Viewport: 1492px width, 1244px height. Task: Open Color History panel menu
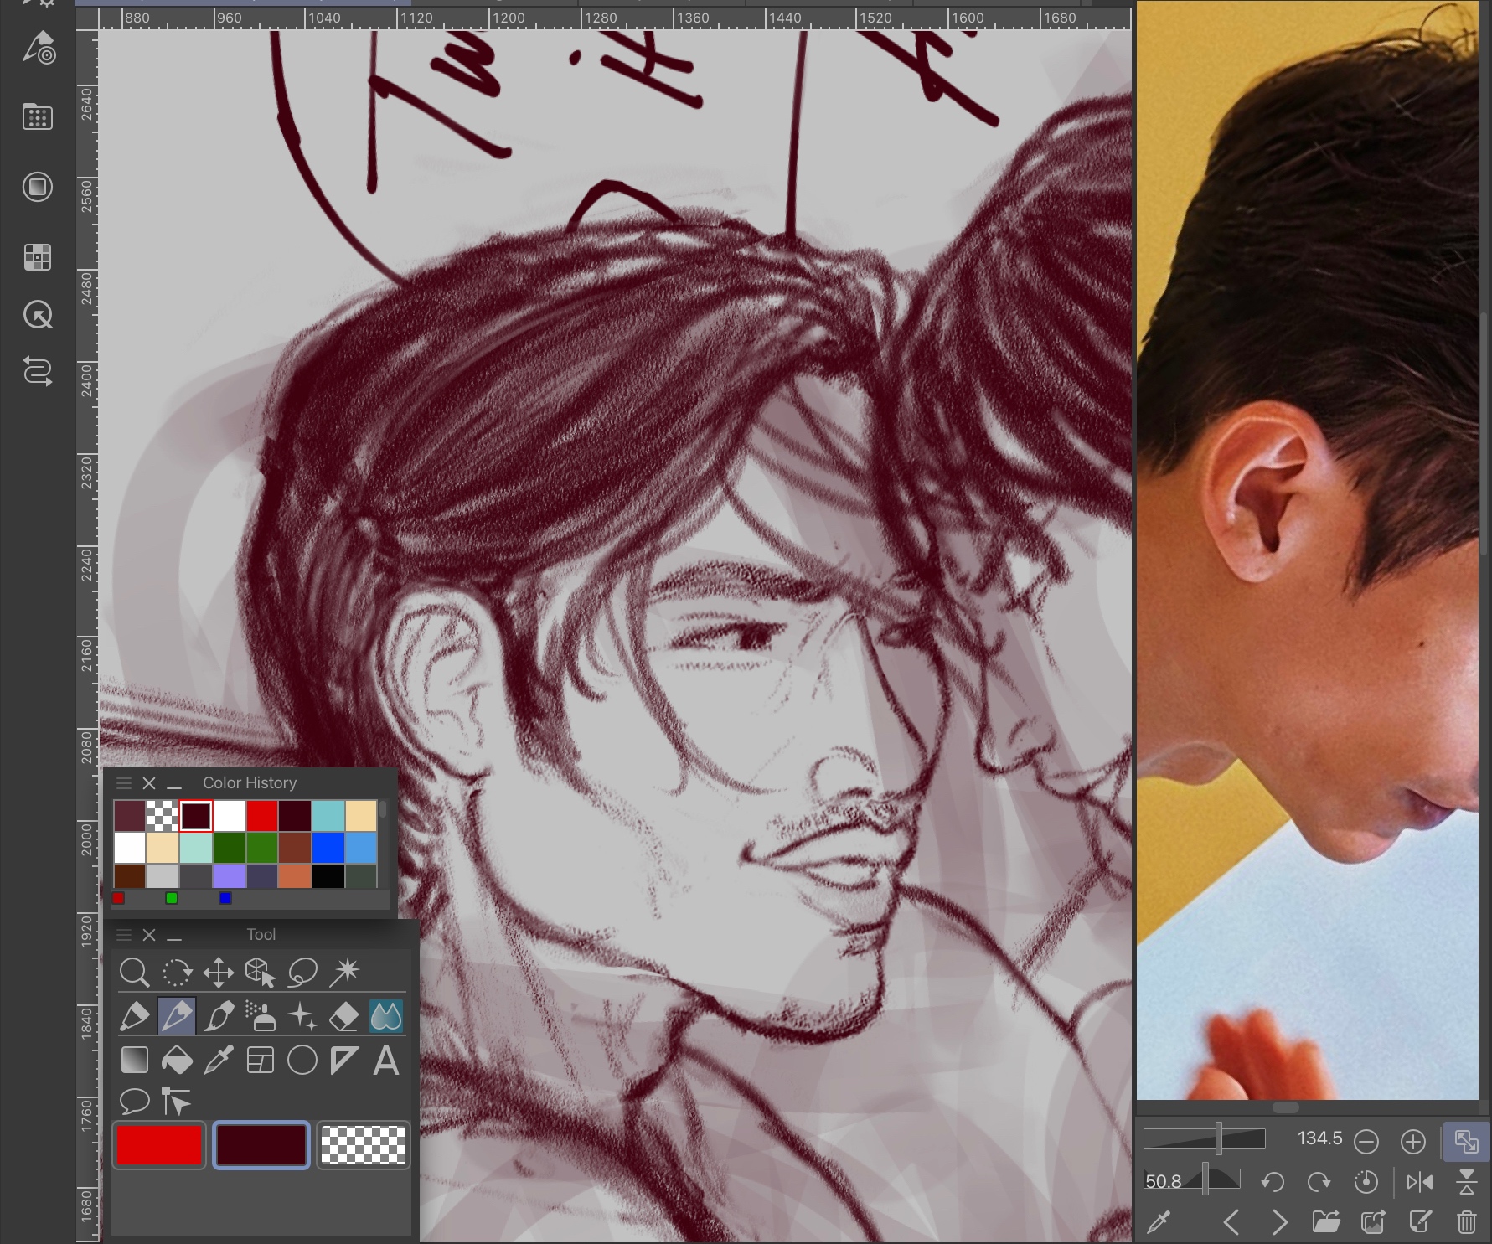[x=124, y=783]
